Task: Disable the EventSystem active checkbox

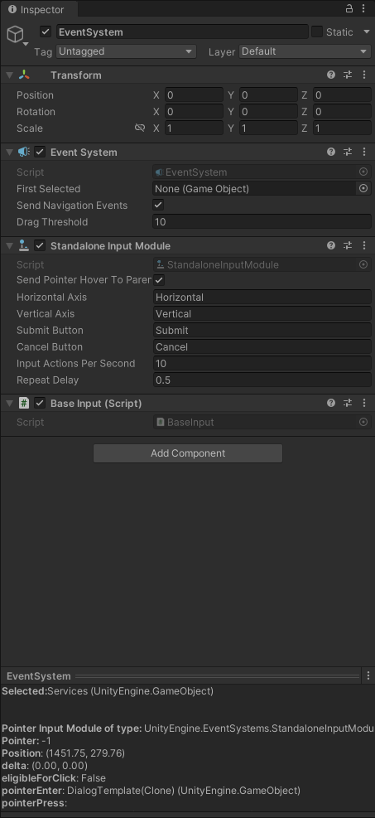Action: point(46,31)
